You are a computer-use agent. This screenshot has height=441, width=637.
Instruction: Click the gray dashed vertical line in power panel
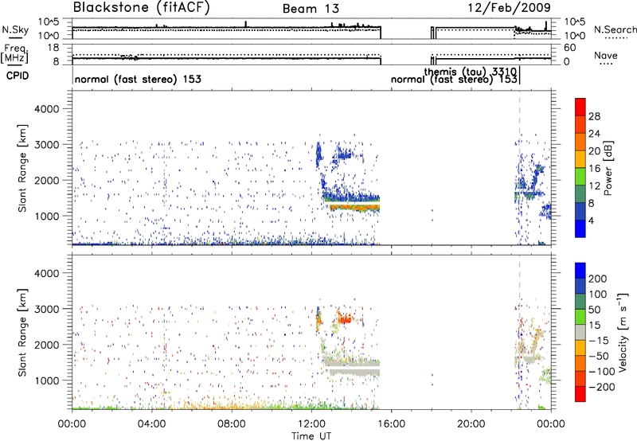click(x=519, y=168)
